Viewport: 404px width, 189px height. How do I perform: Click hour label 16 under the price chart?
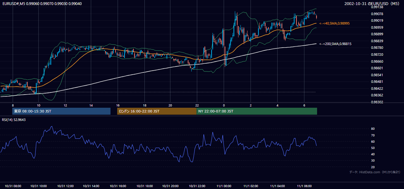coord(118,105)
